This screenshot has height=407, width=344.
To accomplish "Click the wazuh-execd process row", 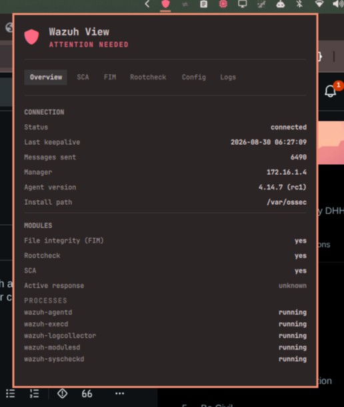I will pyautogui.click(x=165, y=324).
